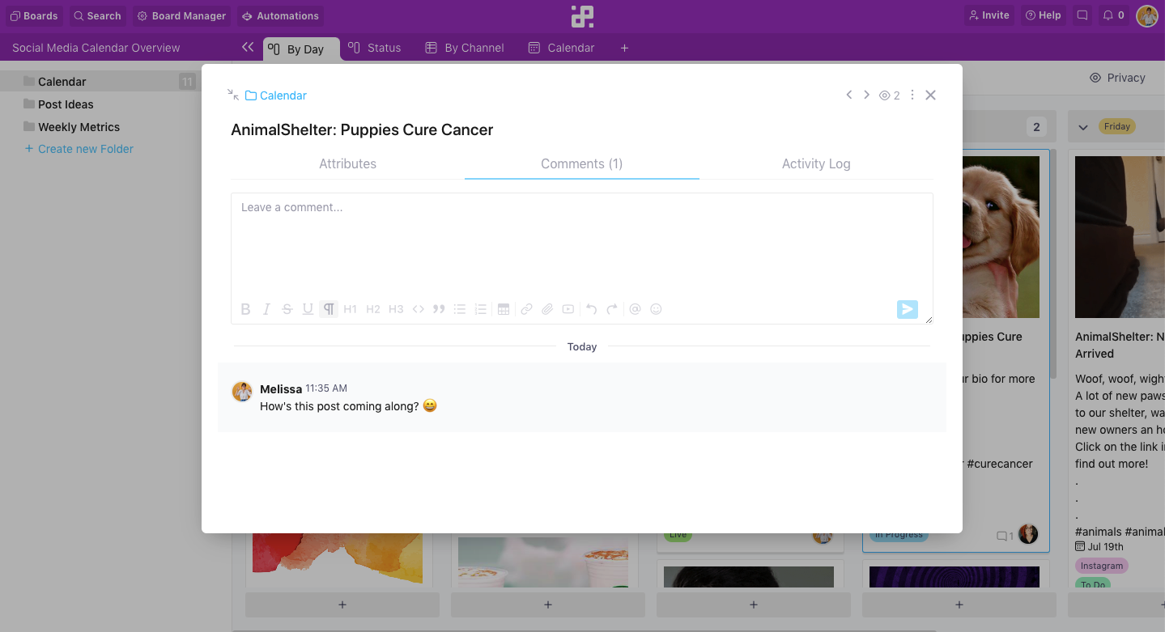Toggle the paragraph formatting mode
Screen dimensions: 1165x632
[x=328, y=308]
